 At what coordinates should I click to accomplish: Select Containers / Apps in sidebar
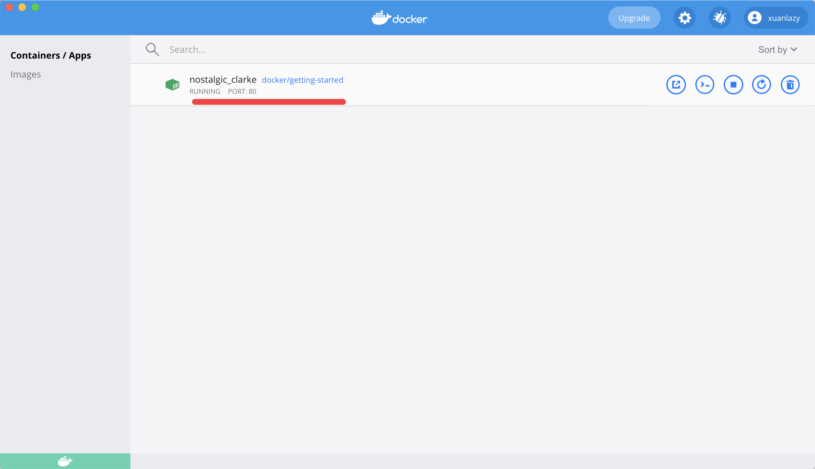pos(51,56)
